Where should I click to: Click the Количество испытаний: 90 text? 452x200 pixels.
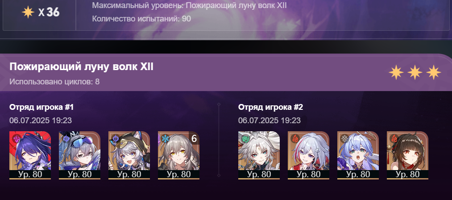tap(141, 19)
